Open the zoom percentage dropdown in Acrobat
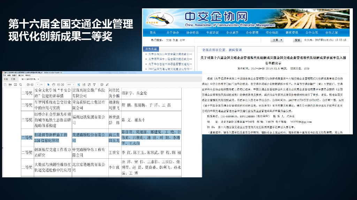The width and height of the screenshot is (357, 200). (70, 85)
